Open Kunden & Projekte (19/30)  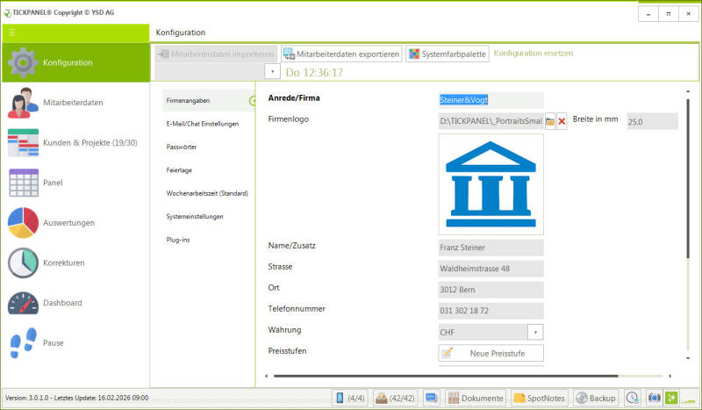pos(75,142)
